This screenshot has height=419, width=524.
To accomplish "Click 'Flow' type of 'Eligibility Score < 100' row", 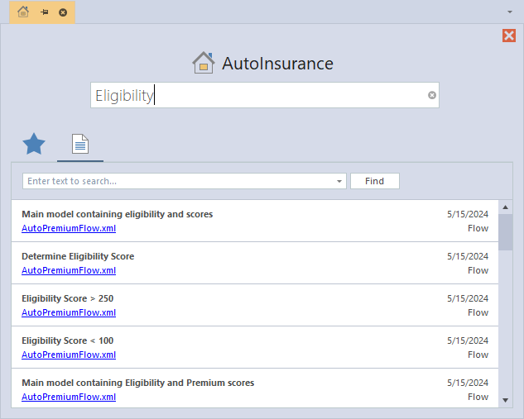I will click(x=478, y=355).
